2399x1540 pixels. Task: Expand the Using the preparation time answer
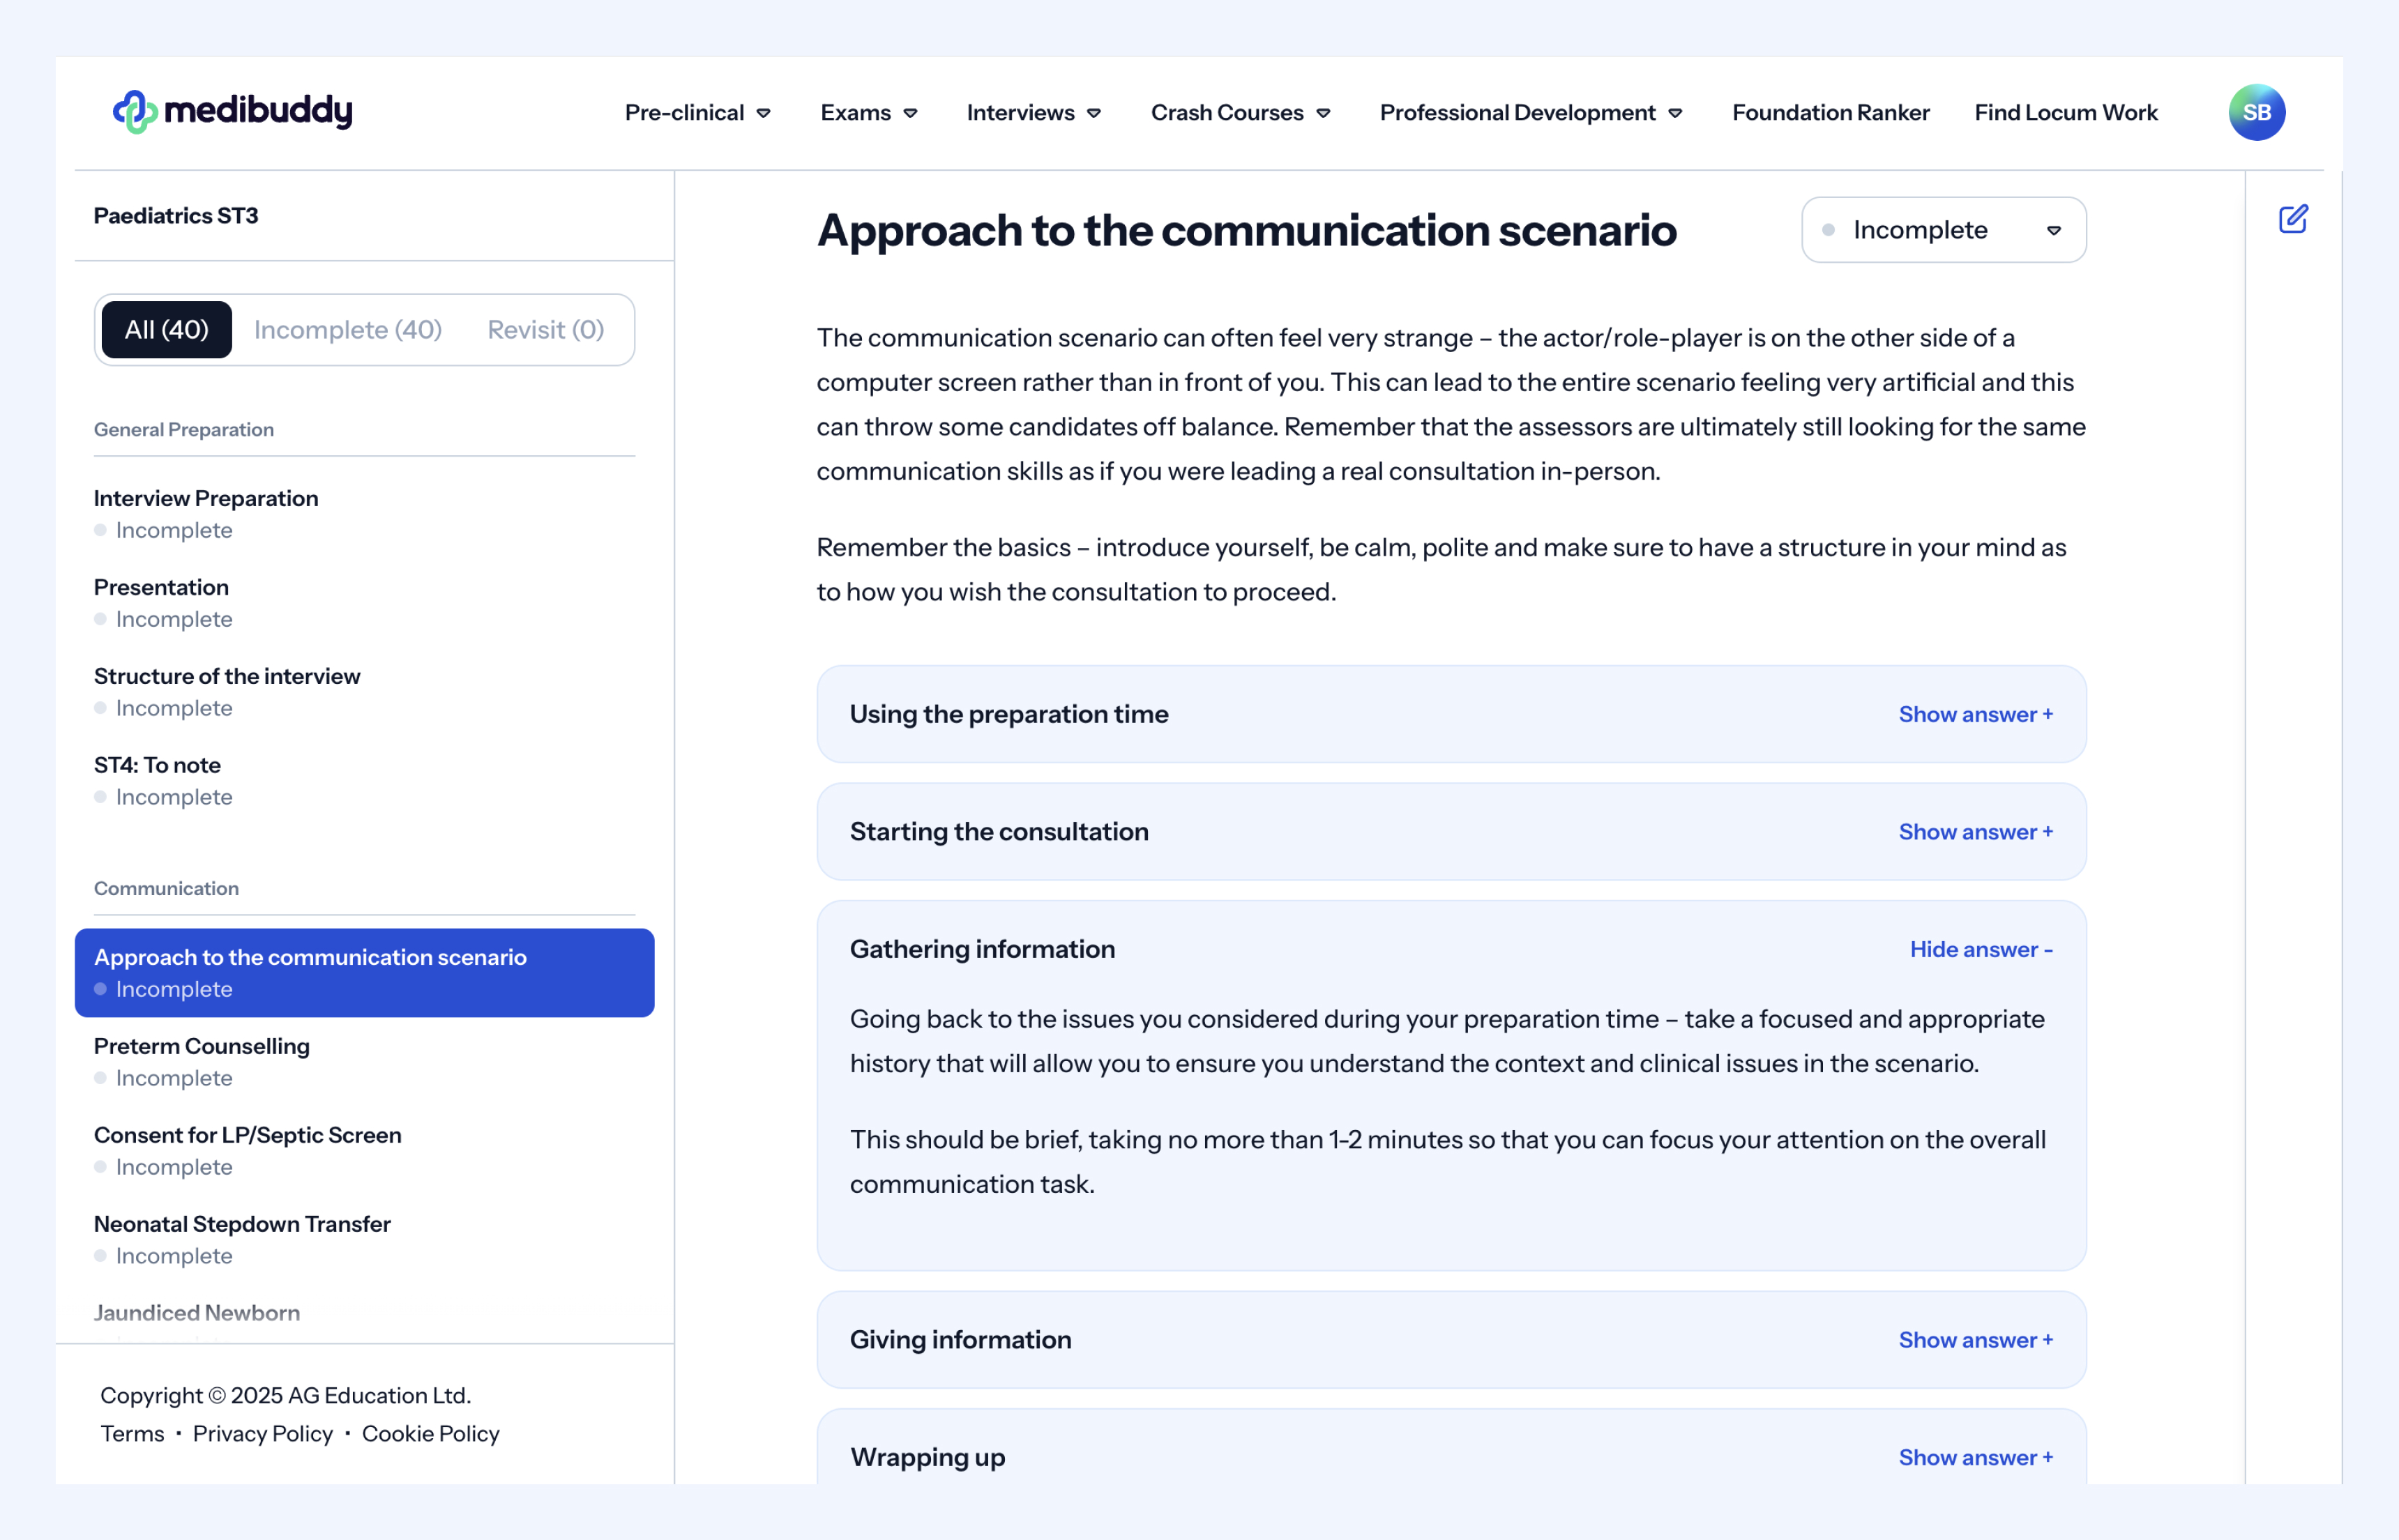point(1975,714)
